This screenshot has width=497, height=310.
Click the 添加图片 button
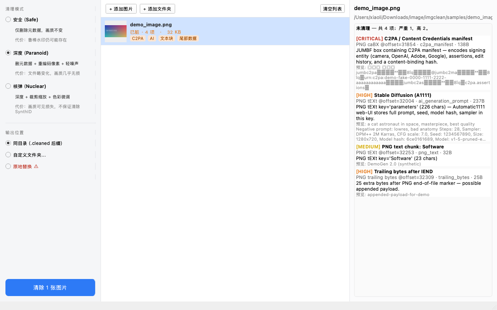tap(121, 9)
